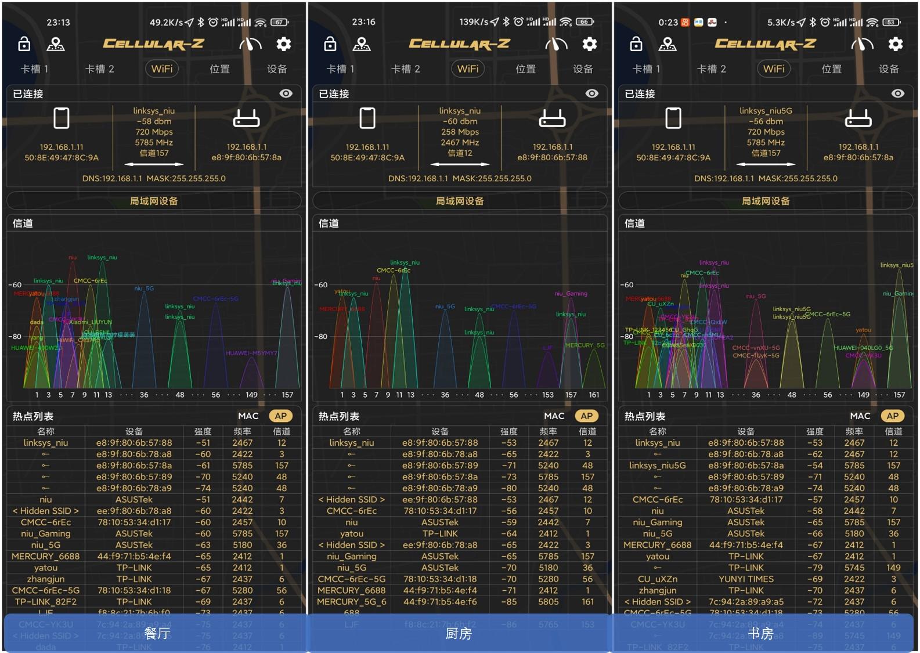Tap the phone device icon in the 23:16 screen

point(367,118)
